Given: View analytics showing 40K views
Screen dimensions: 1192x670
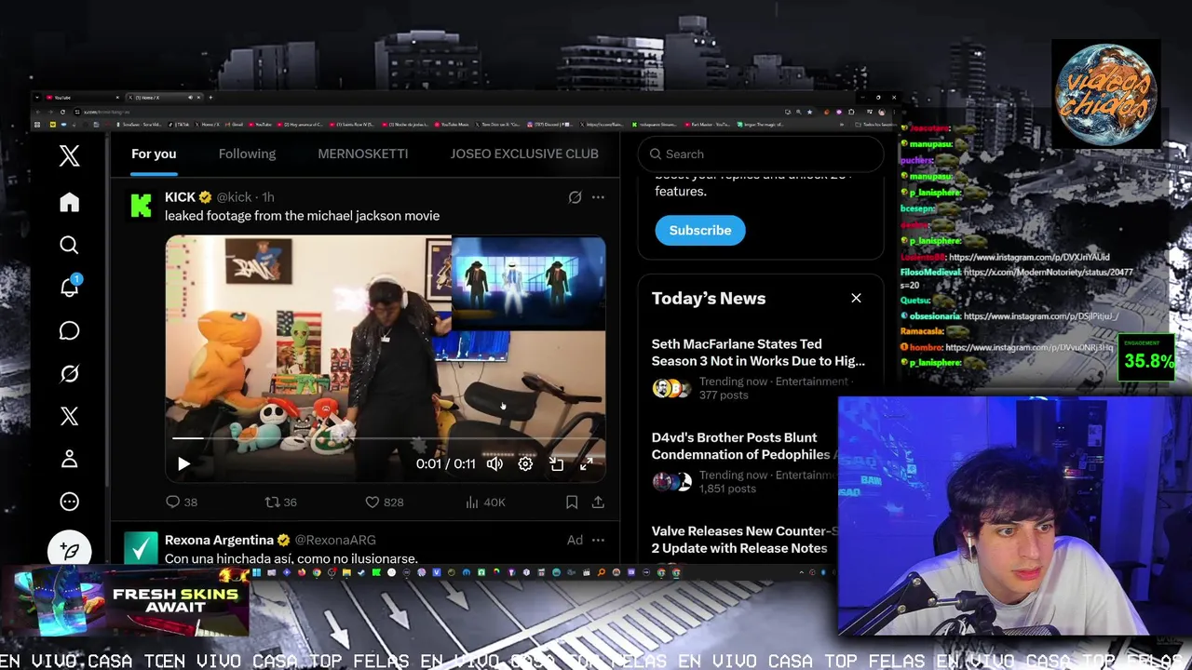Looking at the screenshot, I should pos(484,502).
